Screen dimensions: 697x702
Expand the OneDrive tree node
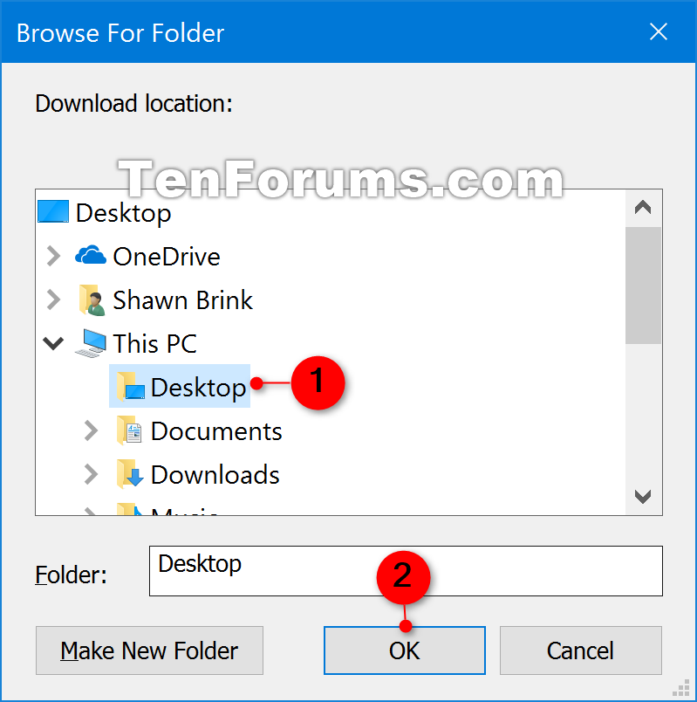pyautogui.click(x=54, y=256)
